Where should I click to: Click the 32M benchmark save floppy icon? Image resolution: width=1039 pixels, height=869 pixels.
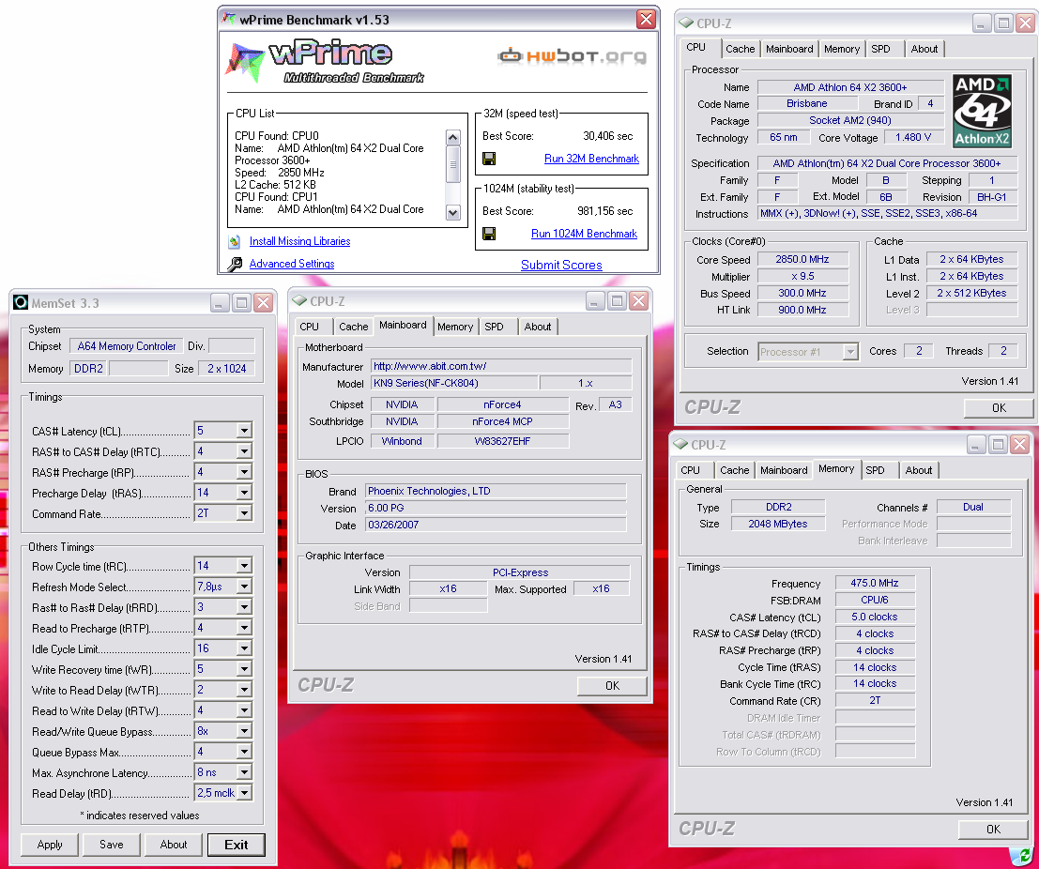489,159
